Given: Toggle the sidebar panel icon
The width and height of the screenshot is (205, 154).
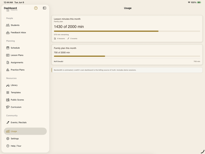Looking at the screenshot, I should (44, 8).
